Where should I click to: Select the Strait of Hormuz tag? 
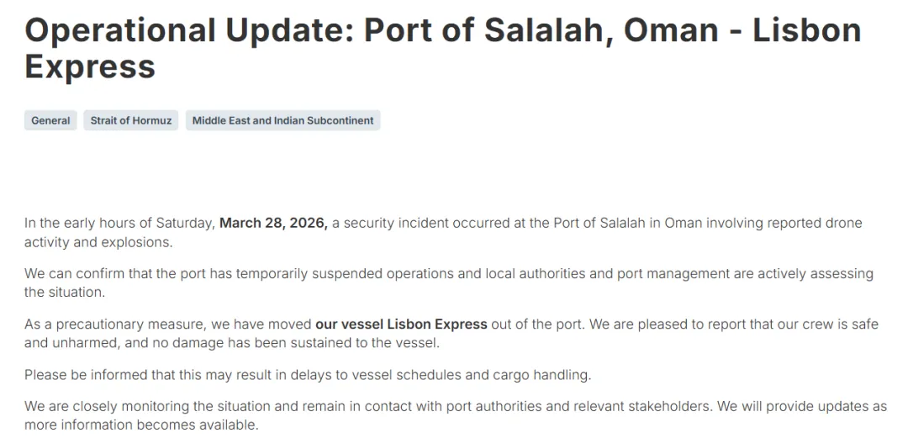(130, 120)
